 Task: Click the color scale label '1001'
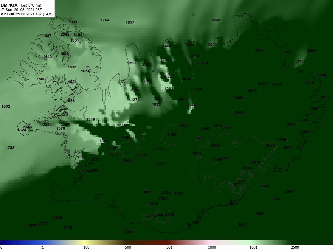click(x=253, y=247)
